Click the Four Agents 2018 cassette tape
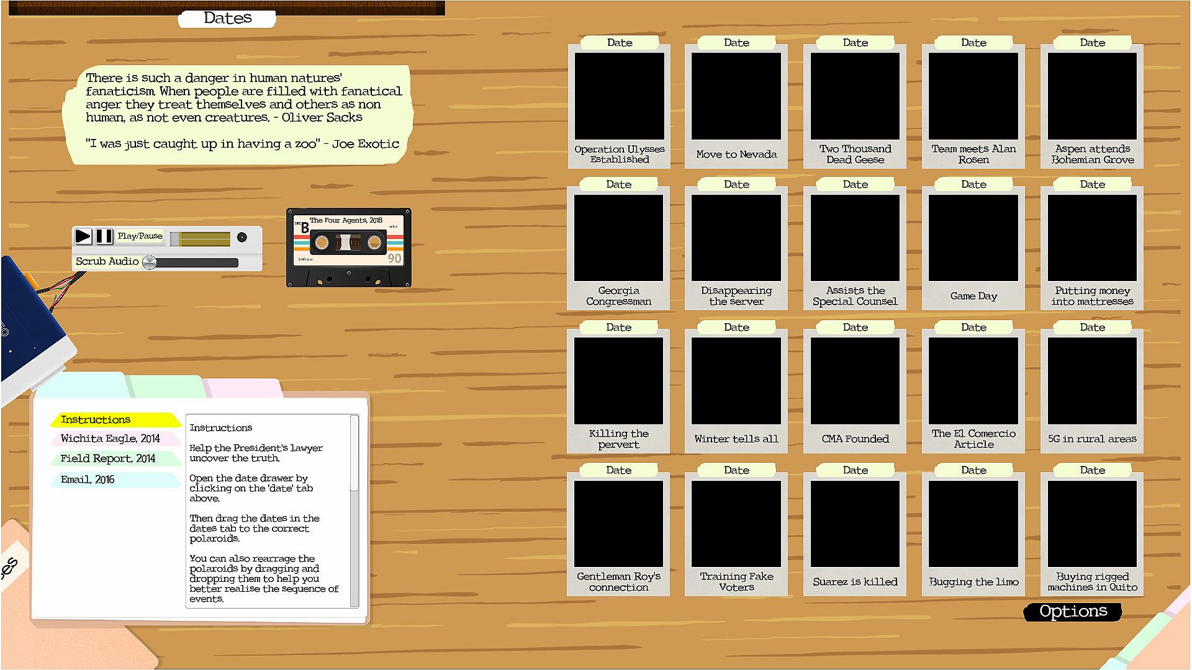Screen dimensions: 1192x670 point(348,247)
